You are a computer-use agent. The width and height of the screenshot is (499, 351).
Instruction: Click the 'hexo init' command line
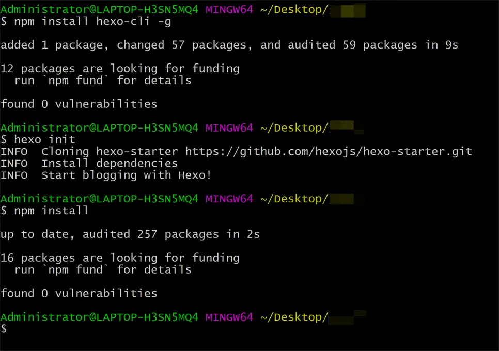pos(38,139)
